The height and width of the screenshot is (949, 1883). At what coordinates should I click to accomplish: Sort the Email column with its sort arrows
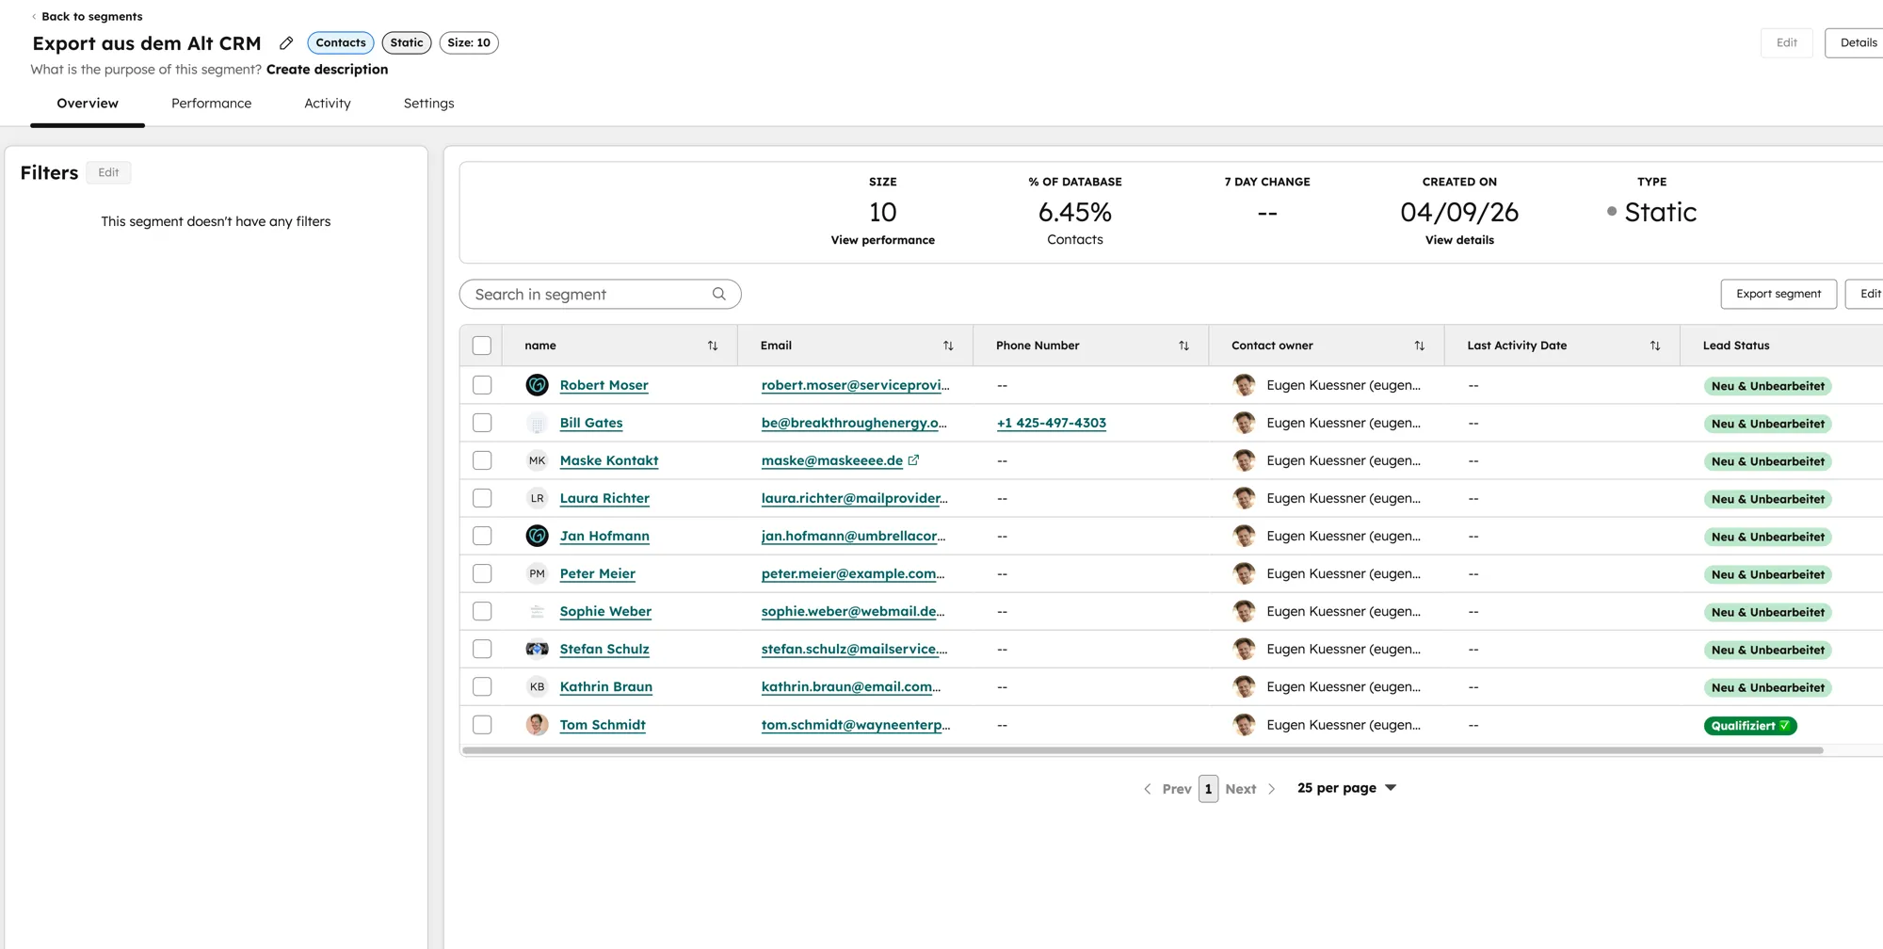point(948,346)
